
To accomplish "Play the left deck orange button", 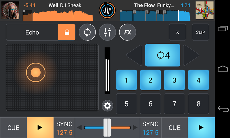I will coord(40,127).
